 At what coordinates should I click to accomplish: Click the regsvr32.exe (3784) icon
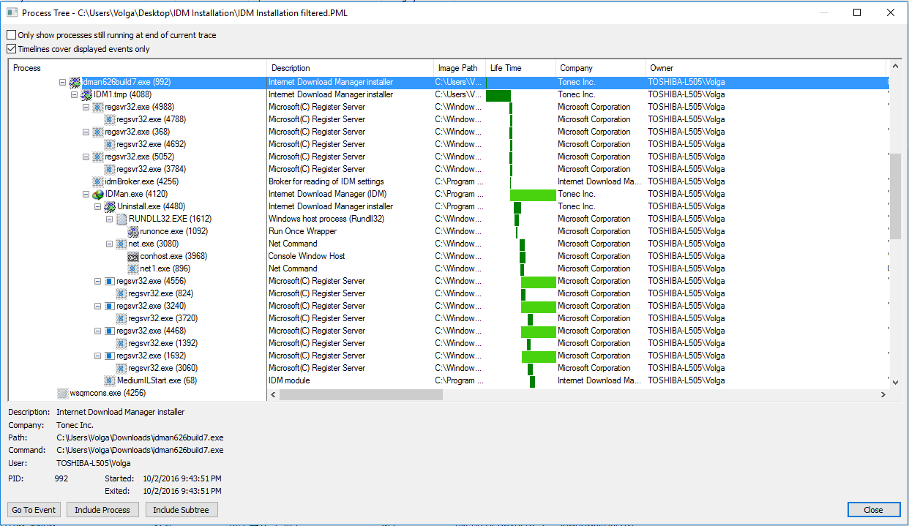[x=110, y=169]
